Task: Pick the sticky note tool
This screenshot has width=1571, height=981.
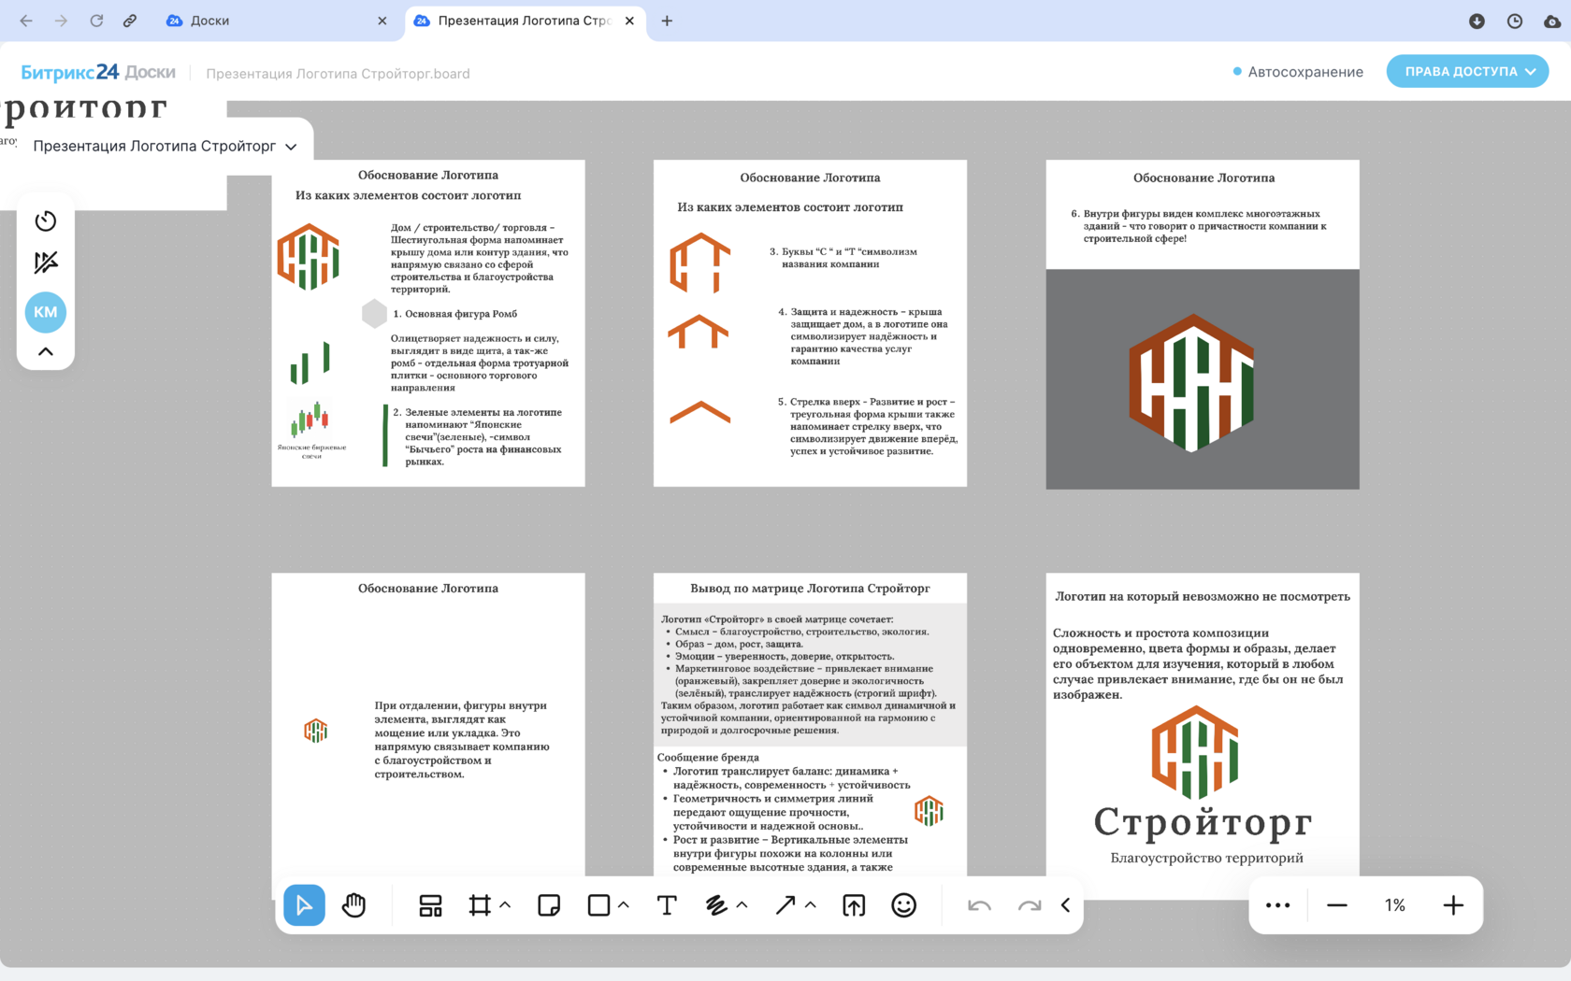Action: (549, 905)
